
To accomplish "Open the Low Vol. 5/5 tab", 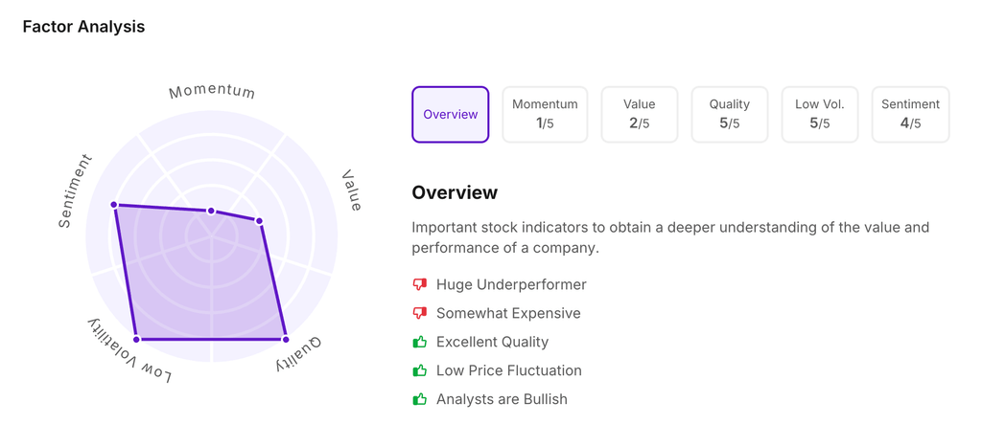I will click(819, 115).
